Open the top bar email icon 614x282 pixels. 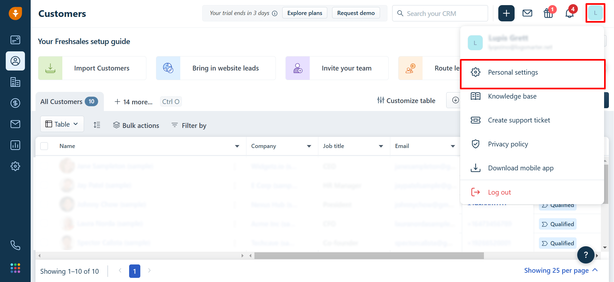point(527,13)
